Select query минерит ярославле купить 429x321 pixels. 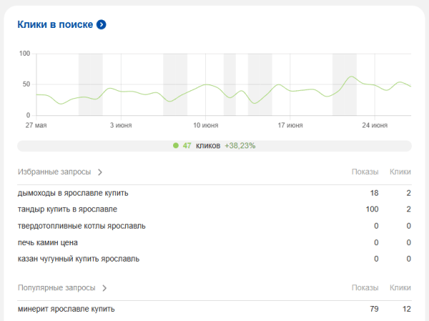coord(66,309)
